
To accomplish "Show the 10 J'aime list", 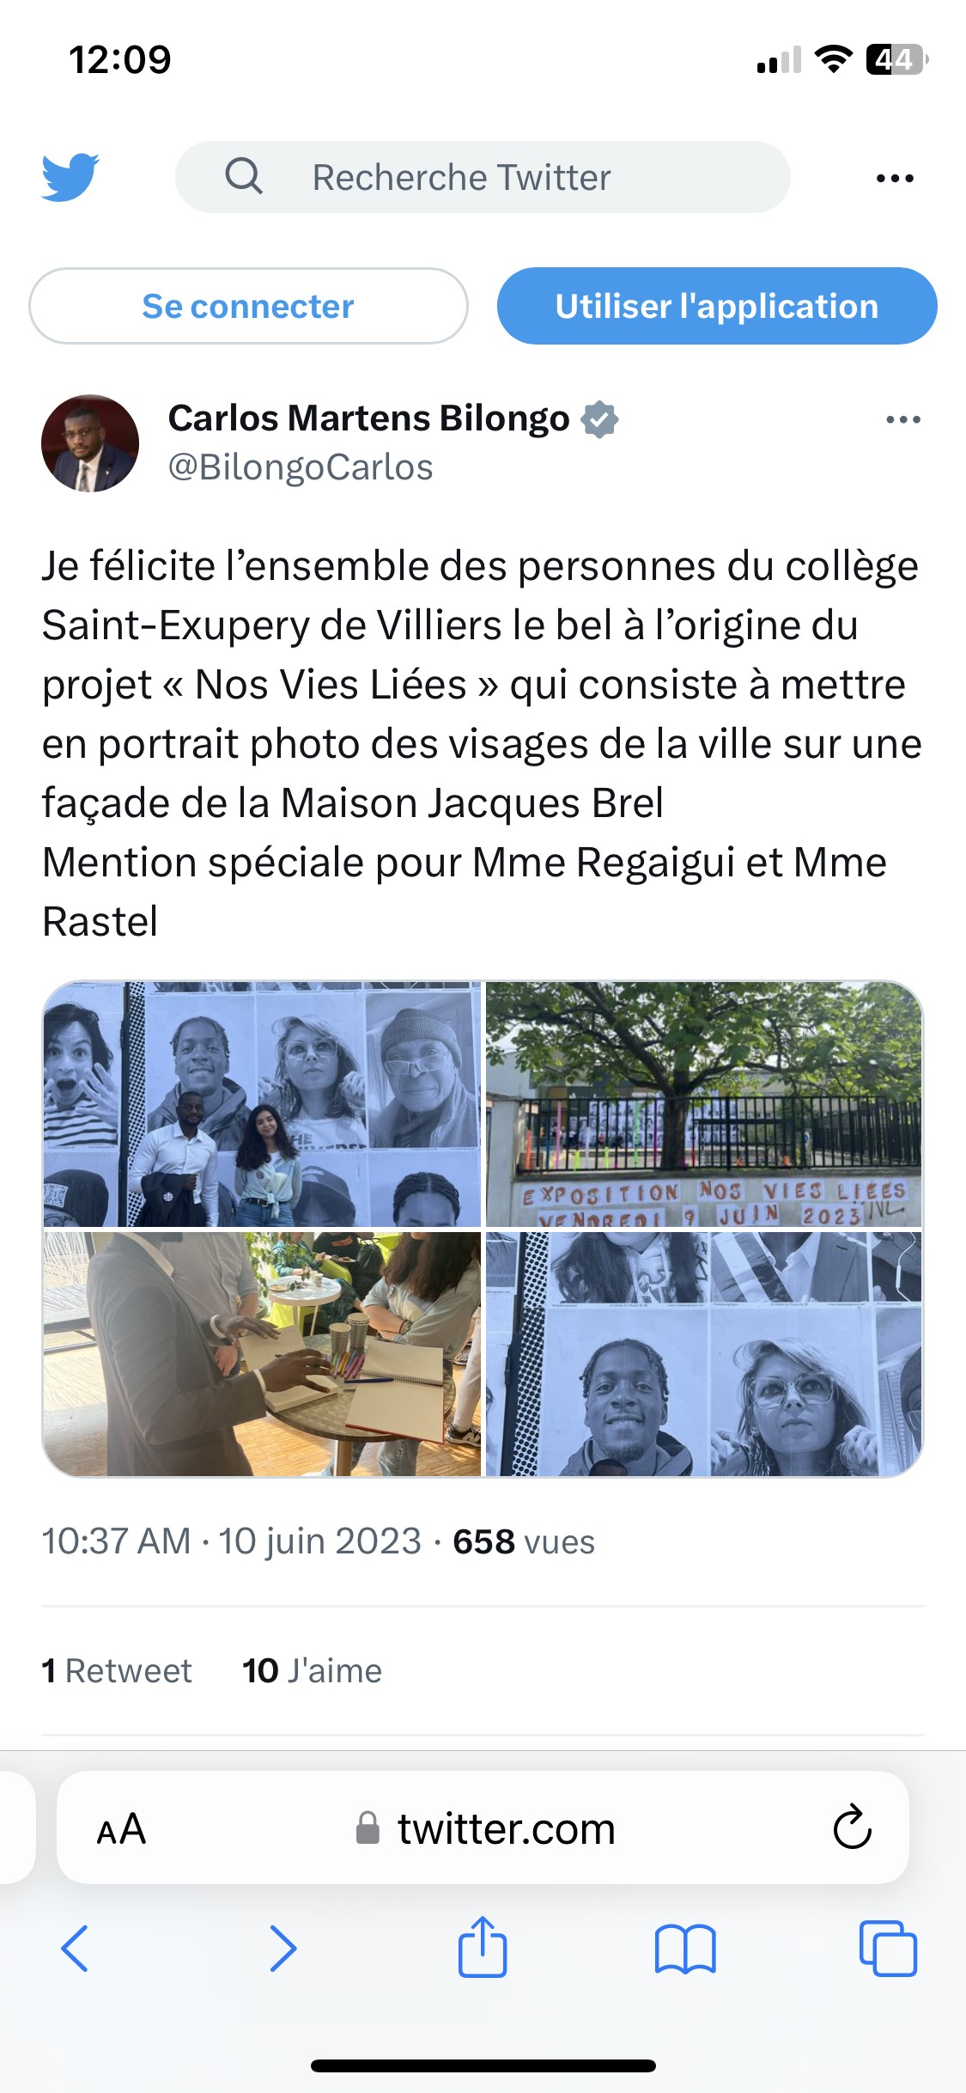I will click(313, 1671).
